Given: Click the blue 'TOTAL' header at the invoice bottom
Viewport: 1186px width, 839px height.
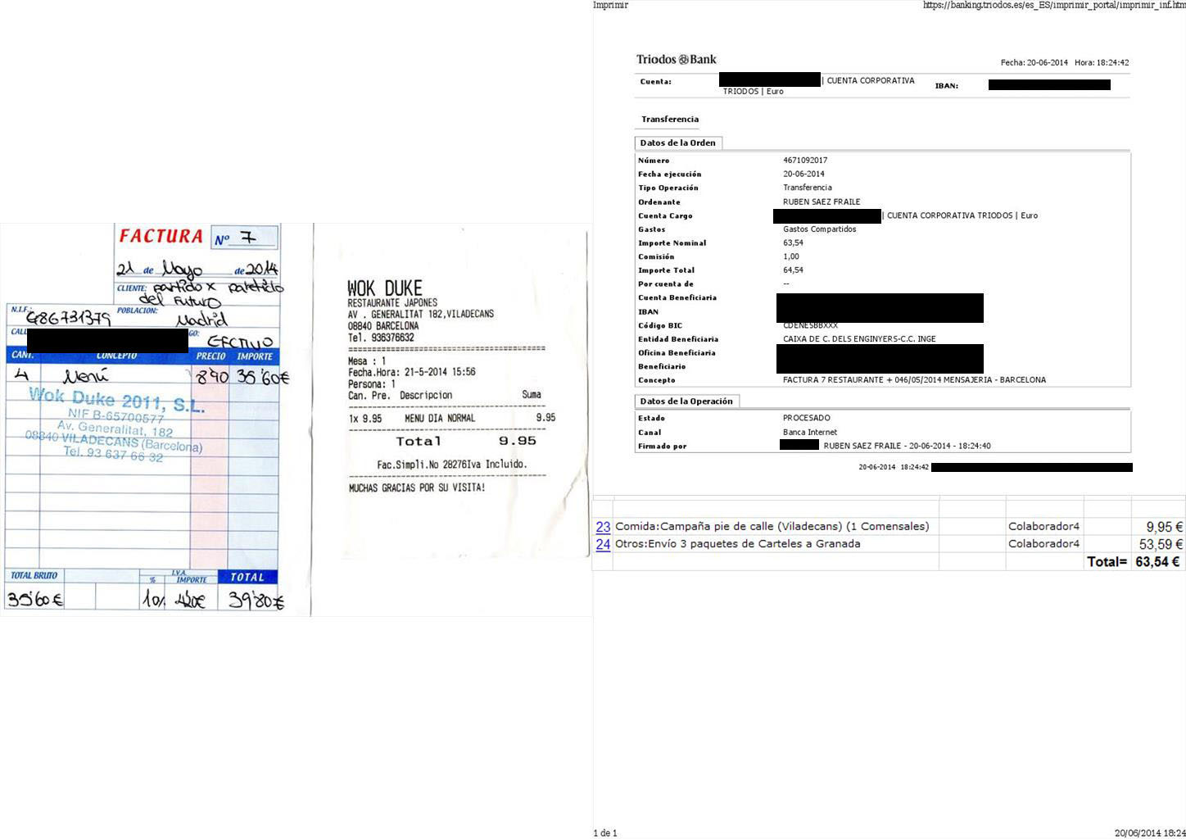Looking at the screenshot, I should pos(248,577).
